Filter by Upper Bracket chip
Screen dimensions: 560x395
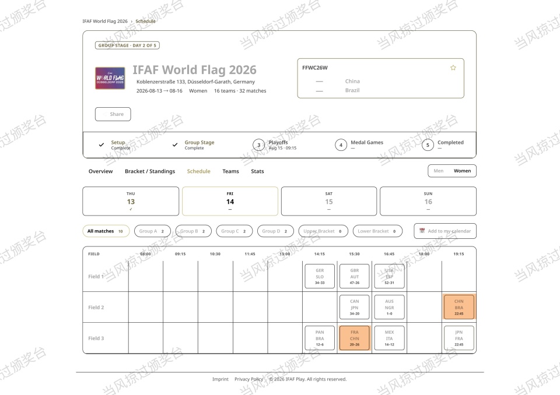pyautogui.click(x=323, y=231)
